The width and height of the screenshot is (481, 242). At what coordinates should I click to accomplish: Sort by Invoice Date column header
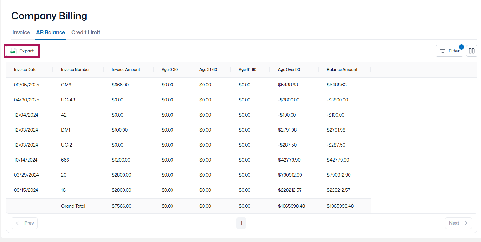pyautogui.click(x=25, y=69)
